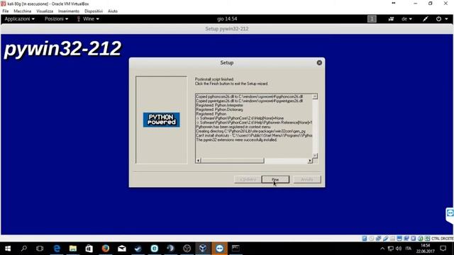Click the TeamViewer icon on taskbar
Screen dimensions: 454x255
(x=219, y=249)
